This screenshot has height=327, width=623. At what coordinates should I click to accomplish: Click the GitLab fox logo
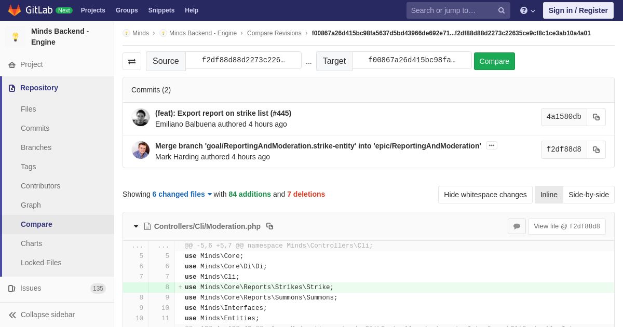click(15, 10)
